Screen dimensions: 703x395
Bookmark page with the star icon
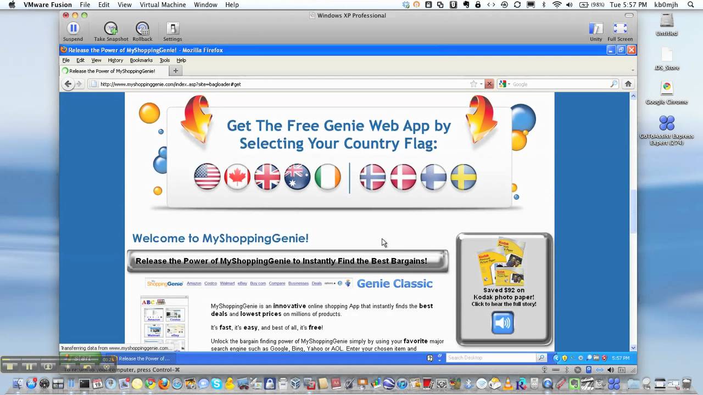click(x=473, y=84)
